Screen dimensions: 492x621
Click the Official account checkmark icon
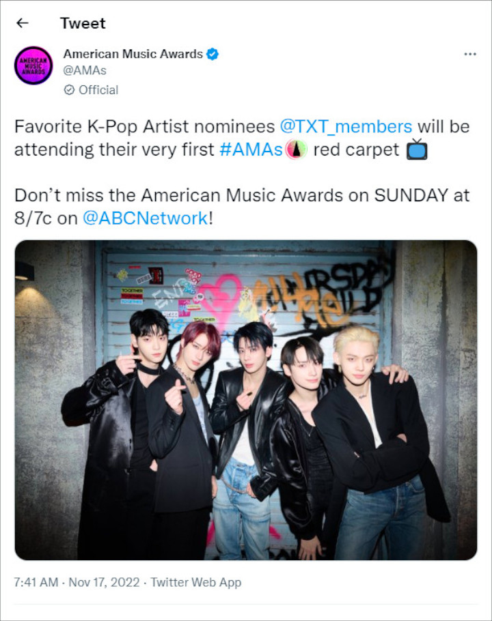(x=68, y=89)
